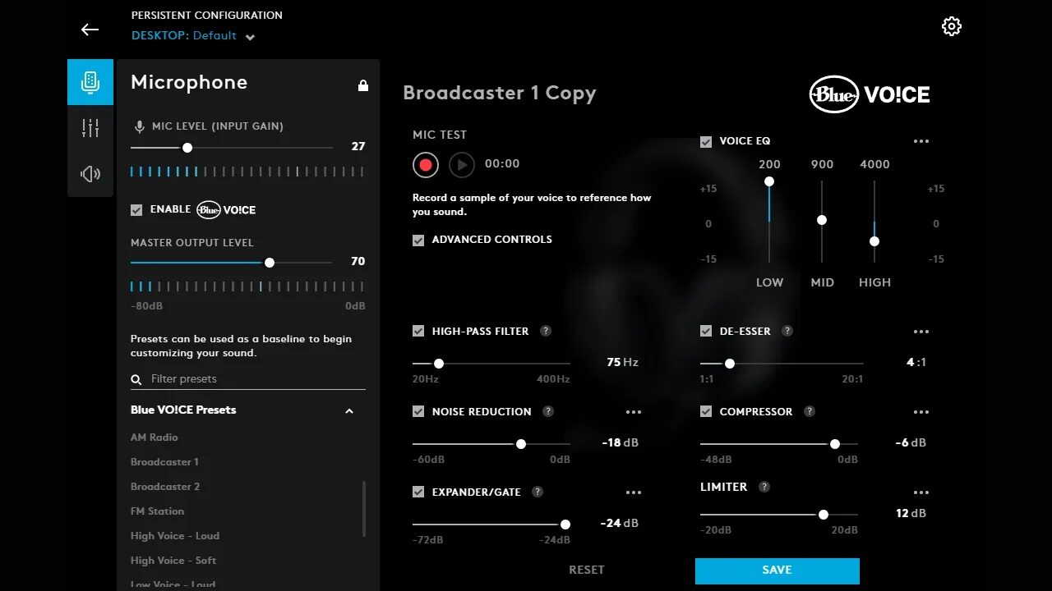Open help for Compressor
The image size is (1052, 591).
810,411
